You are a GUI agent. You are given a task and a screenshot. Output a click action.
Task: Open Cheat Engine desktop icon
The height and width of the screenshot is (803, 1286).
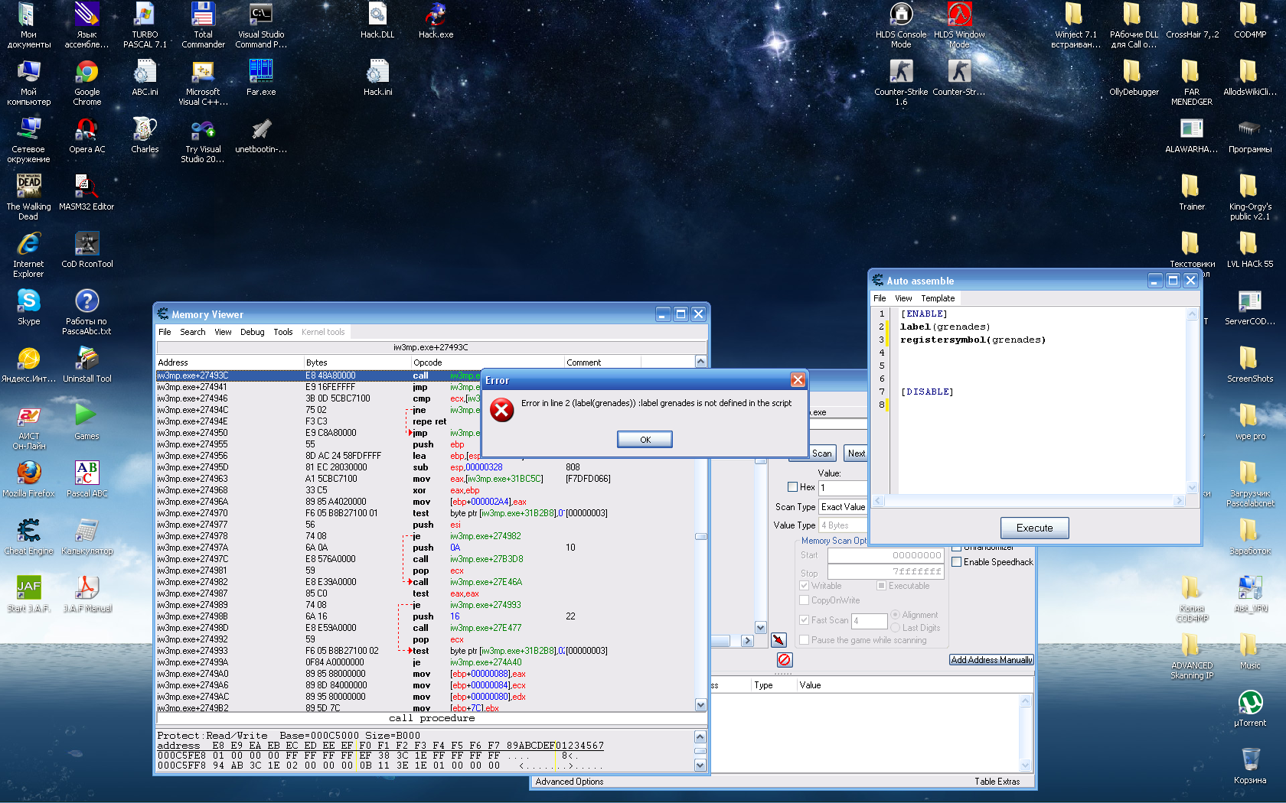(29, 535)
